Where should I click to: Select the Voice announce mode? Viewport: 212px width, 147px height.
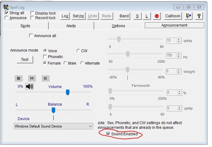pos(45,51)
